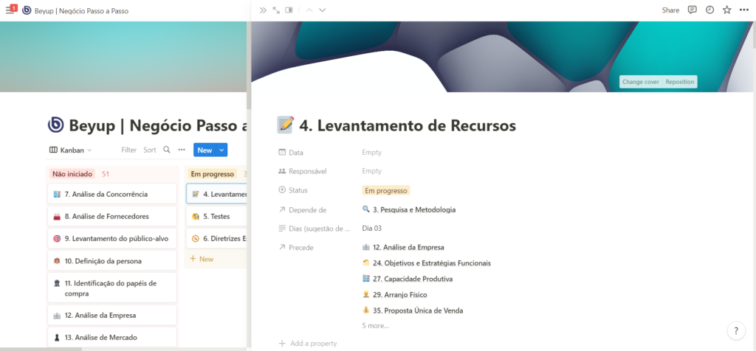Screen dimensions: 756x351
Task: Open the sidebar hamburger menu
Action: (10, 10)
